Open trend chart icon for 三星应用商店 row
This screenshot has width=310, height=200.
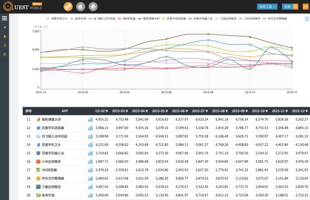point(91,187)
